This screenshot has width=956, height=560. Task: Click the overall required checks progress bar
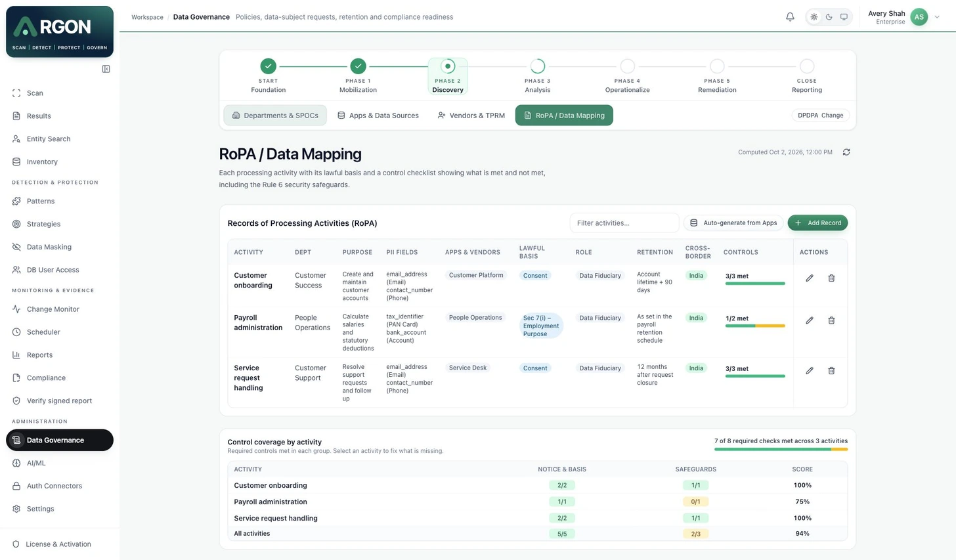pyautogui.click(x=781, y=449)
